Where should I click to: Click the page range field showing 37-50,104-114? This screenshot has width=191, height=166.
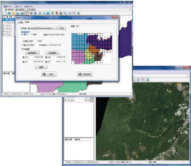(x=57, y=45)
